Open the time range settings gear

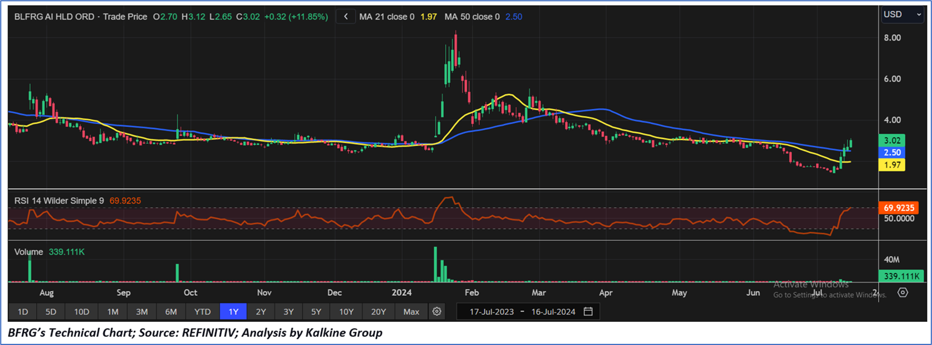coord(437,311)
